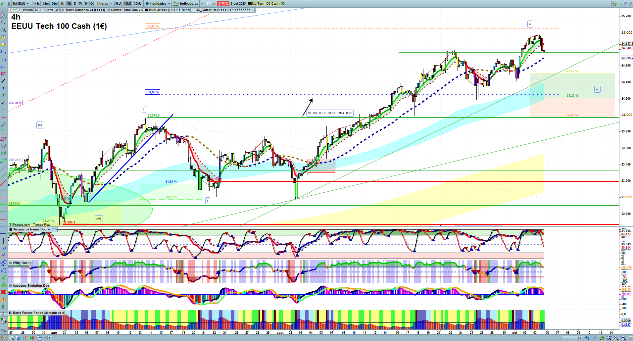Select the red X marker tool
633x341 pixels.
(x=3, y=292)
